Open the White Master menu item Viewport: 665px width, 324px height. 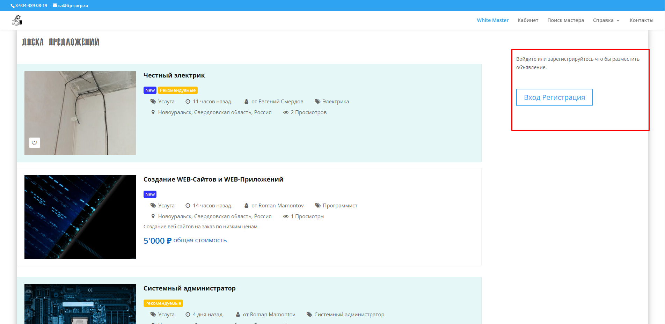pyautogui.click(x=492, y=20)
